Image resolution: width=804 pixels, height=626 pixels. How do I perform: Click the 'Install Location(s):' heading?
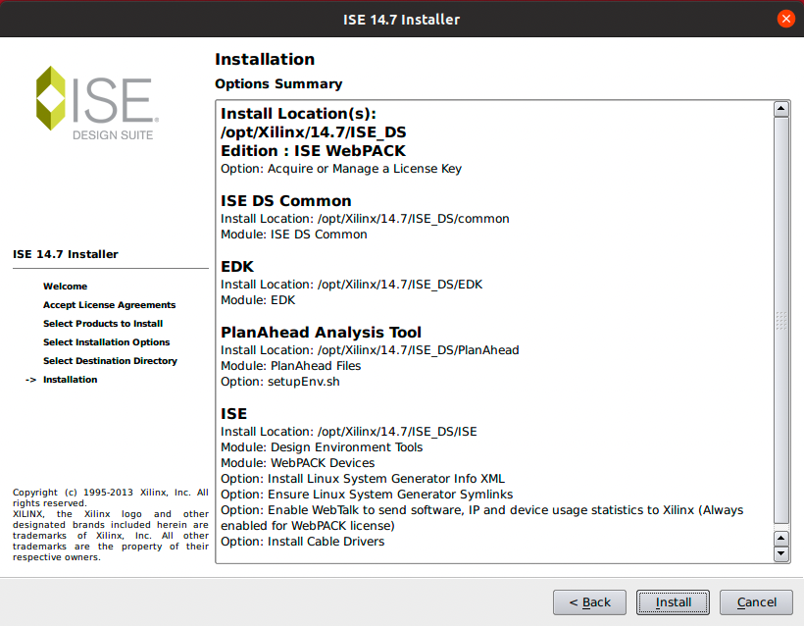[298, 114]
